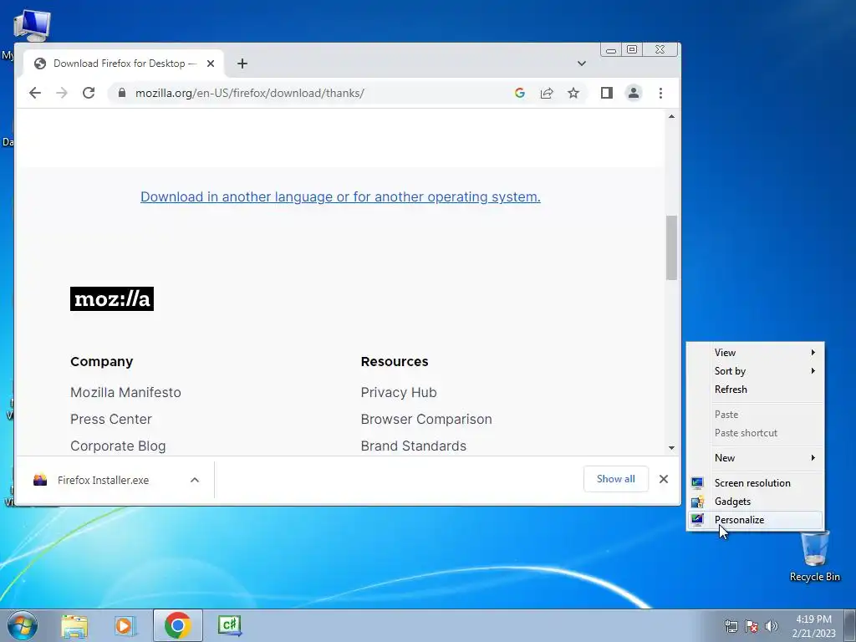Screen dimensions: 856x642
Task: Click the Mozilla logo
Action: pyautogui.click(x=112, y=298)
